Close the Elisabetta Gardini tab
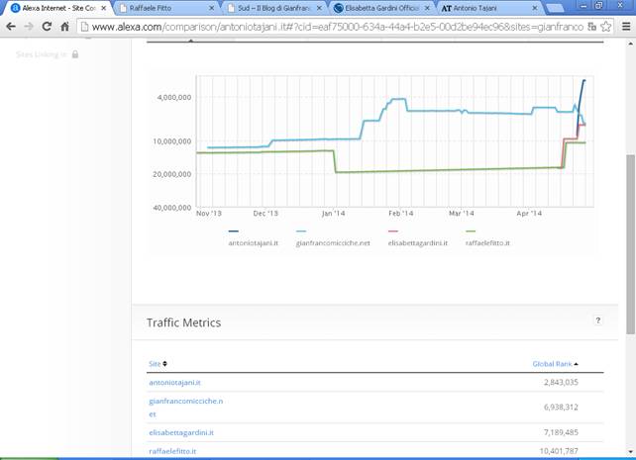This screenshot has width=636, height=460. 427,8
